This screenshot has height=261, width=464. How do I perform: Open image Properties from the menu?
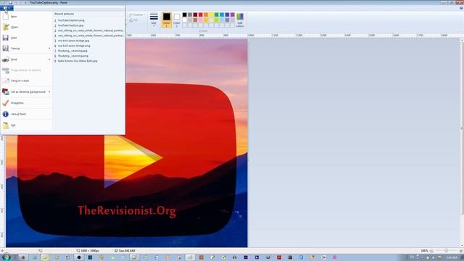(26, 103)
